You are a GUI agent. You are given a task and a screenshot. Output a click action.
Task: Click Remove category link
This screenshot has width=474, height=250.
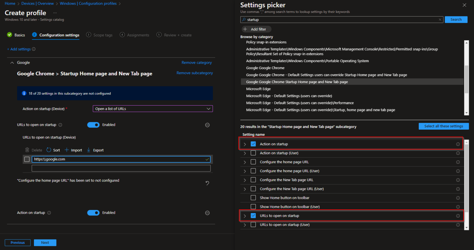click(197, 62)
